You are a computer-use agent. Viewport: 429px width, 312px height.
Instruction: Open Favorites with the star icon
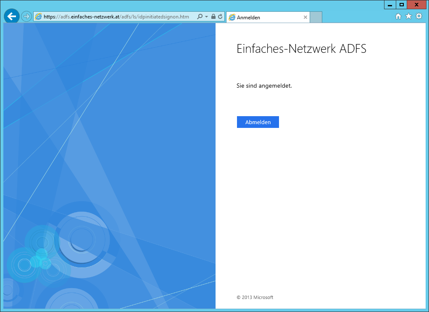pyautogui.click(x=408, y=16)
